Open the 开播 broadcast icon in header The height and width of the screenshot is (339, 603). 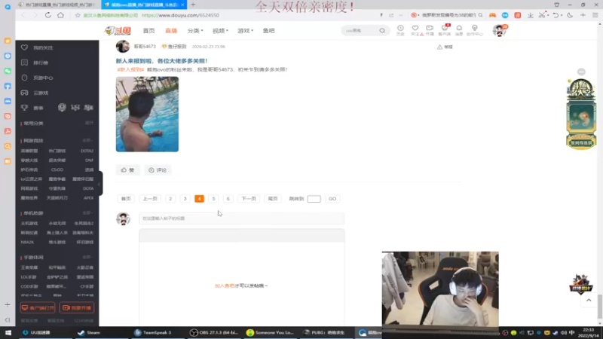(x=430, y=30)
